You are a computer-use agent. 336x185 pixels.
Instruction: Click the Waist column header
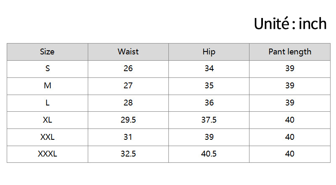128,52
